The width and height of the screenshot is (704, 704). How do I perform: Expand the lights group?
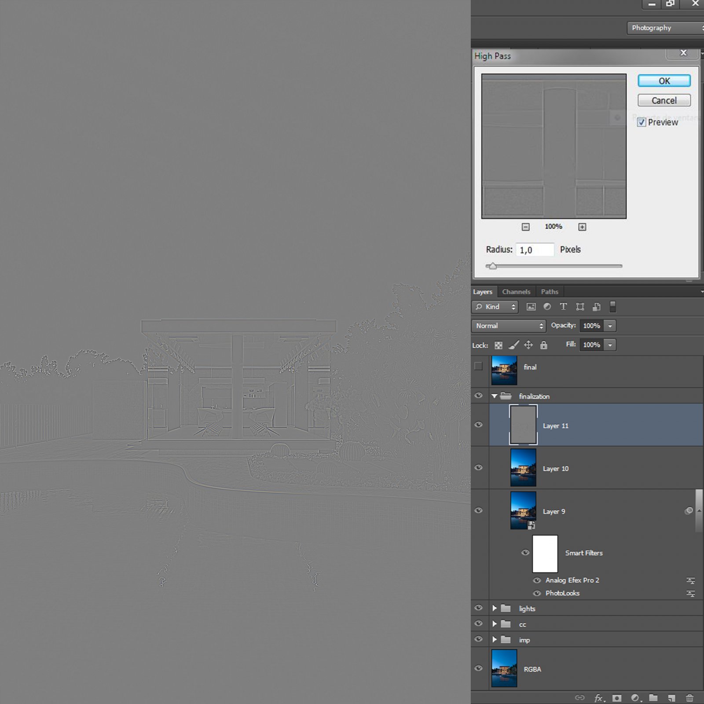(495, 608)
